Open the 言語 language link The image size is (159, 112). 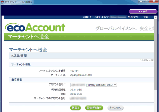[x=146, y=17]
